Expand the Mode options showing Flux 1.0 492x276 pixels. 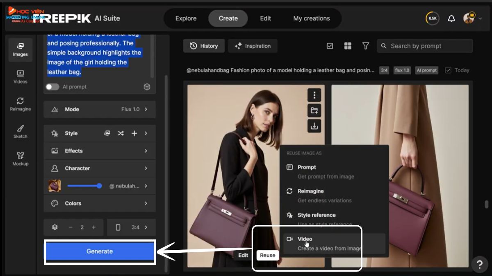tap(100, 110)
